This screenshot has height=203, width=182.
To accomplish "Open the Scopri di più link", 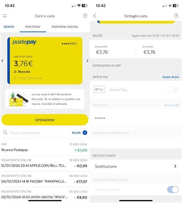I will (x=170, y=77).
